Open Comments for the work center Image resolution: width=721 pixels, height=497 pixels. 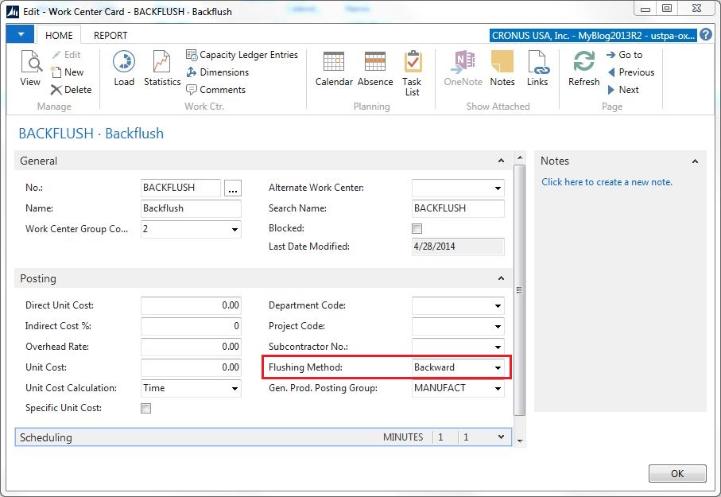[x=215, y=90]
